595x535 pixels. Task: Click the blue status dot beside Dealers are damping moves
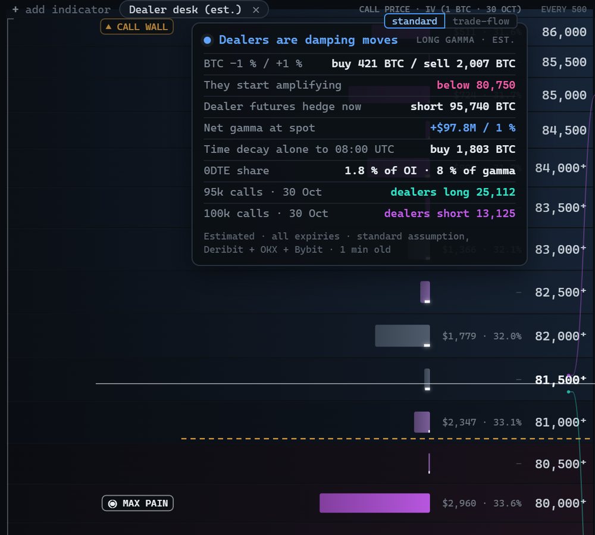point(207,40)
